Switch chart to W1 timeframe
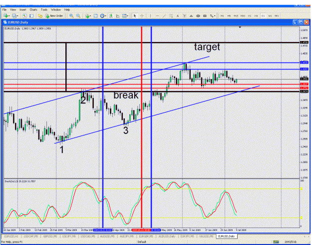The width and height of the screenshot is (312, 245). [270, 15]
